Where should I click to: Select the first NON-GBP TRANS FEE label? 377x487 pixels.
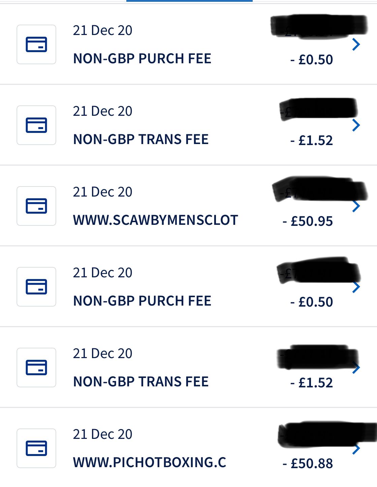point(141,139)
